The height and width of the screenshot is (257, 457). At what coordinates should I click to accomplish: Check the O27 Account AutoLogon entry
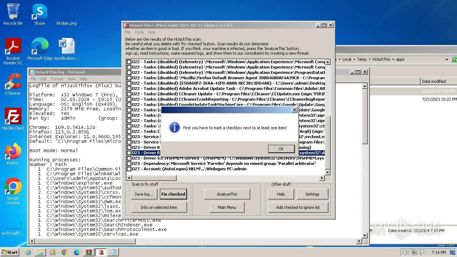click(x=129, y=169)
